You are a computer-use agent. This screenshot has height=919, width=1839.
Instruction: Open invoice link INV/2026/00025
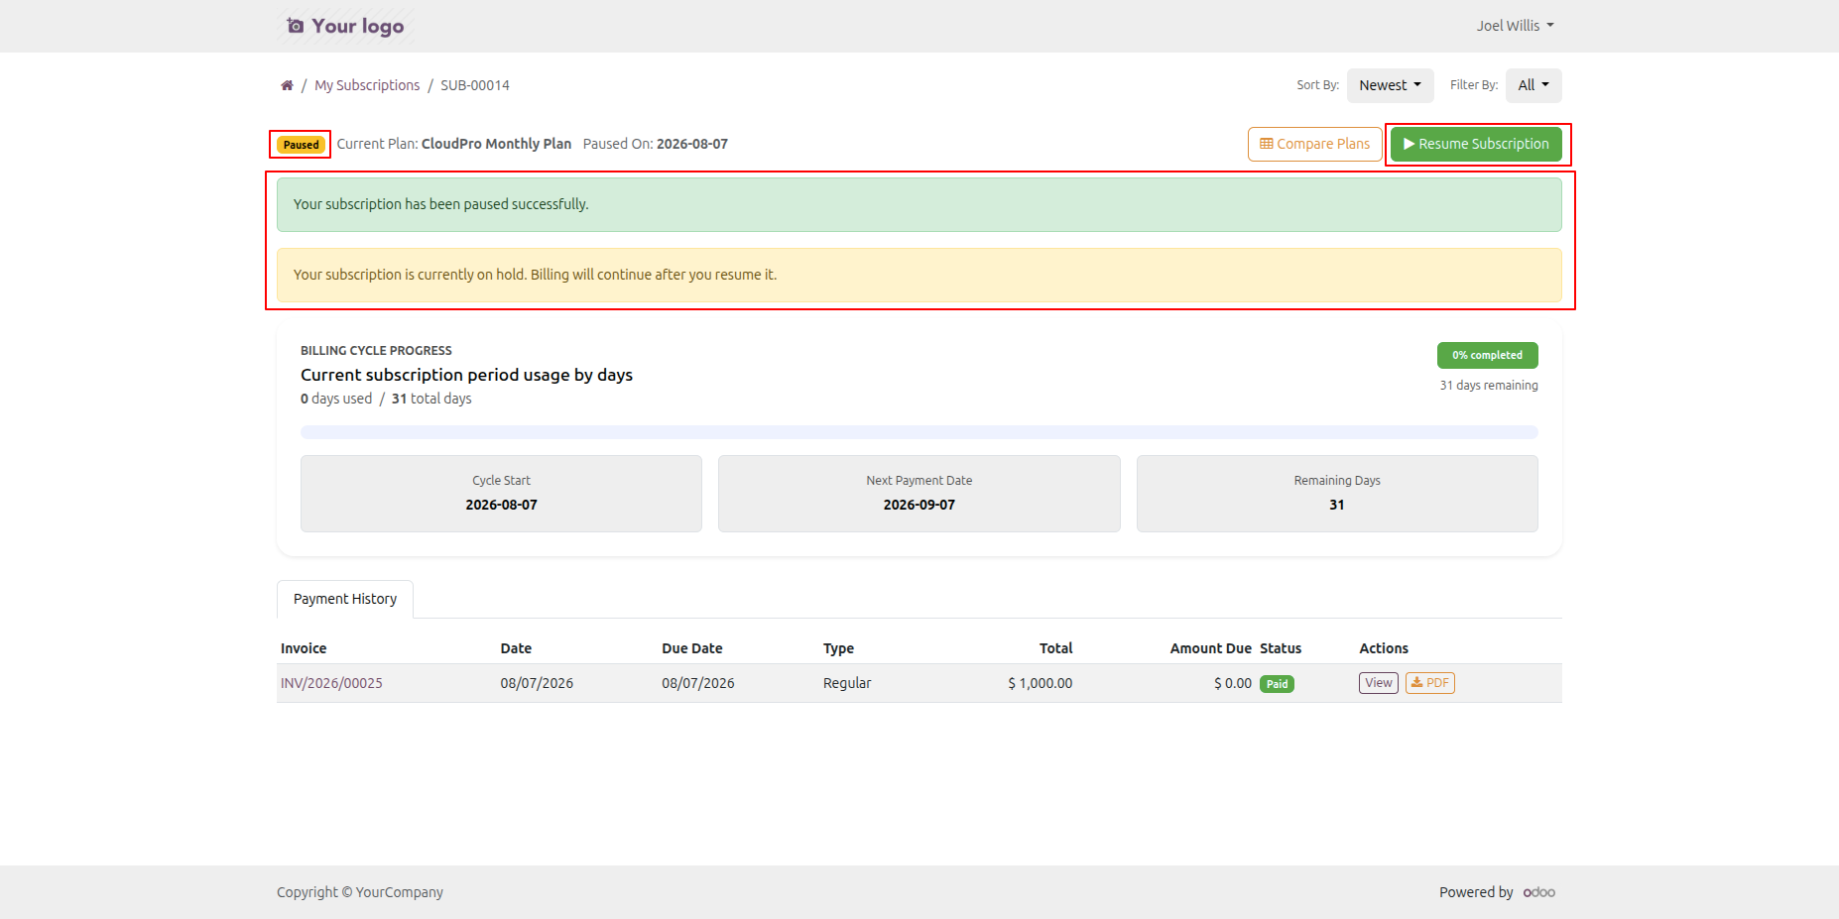(x=331, y=683)
